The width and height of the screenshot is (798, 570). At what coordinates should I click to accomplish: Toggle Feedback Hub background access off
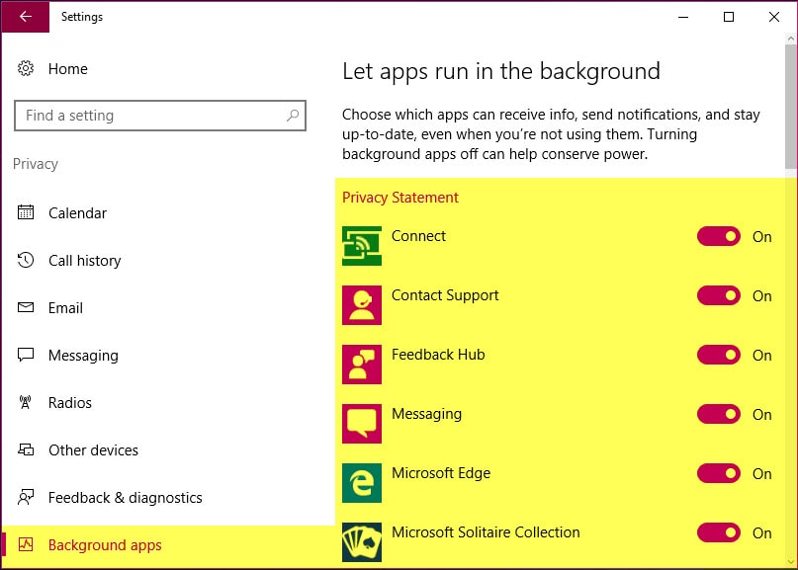pyautogui.click(x=718, y=356)
